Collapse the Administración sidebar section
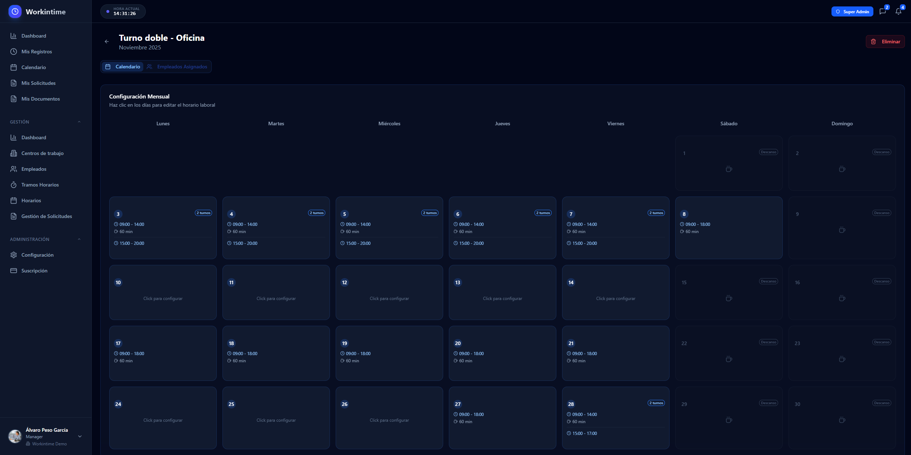The width and height of the screenshot is (911, 455). [79, 239]
